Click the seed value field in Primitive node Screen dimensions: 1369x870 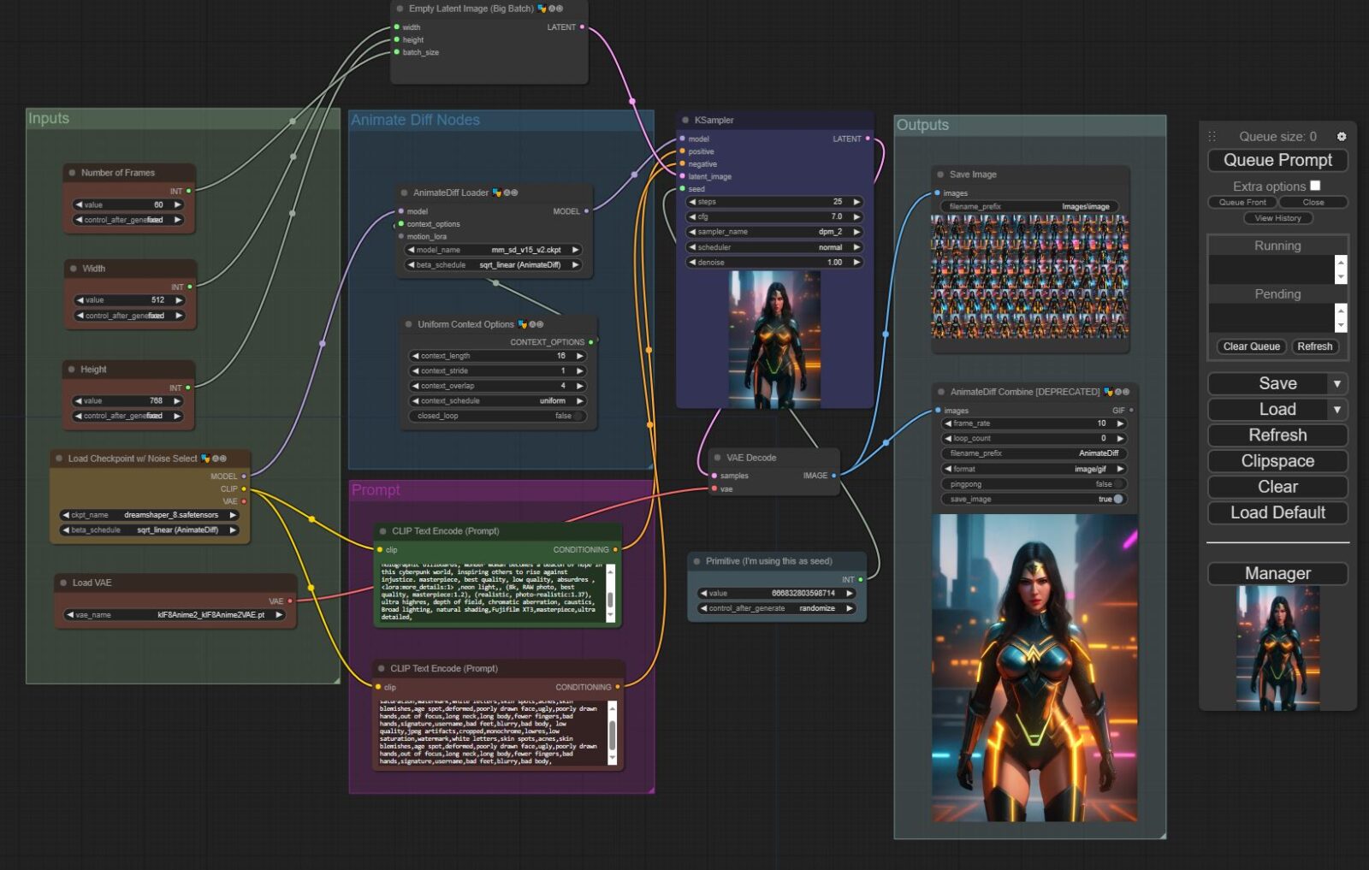point(774,593)
